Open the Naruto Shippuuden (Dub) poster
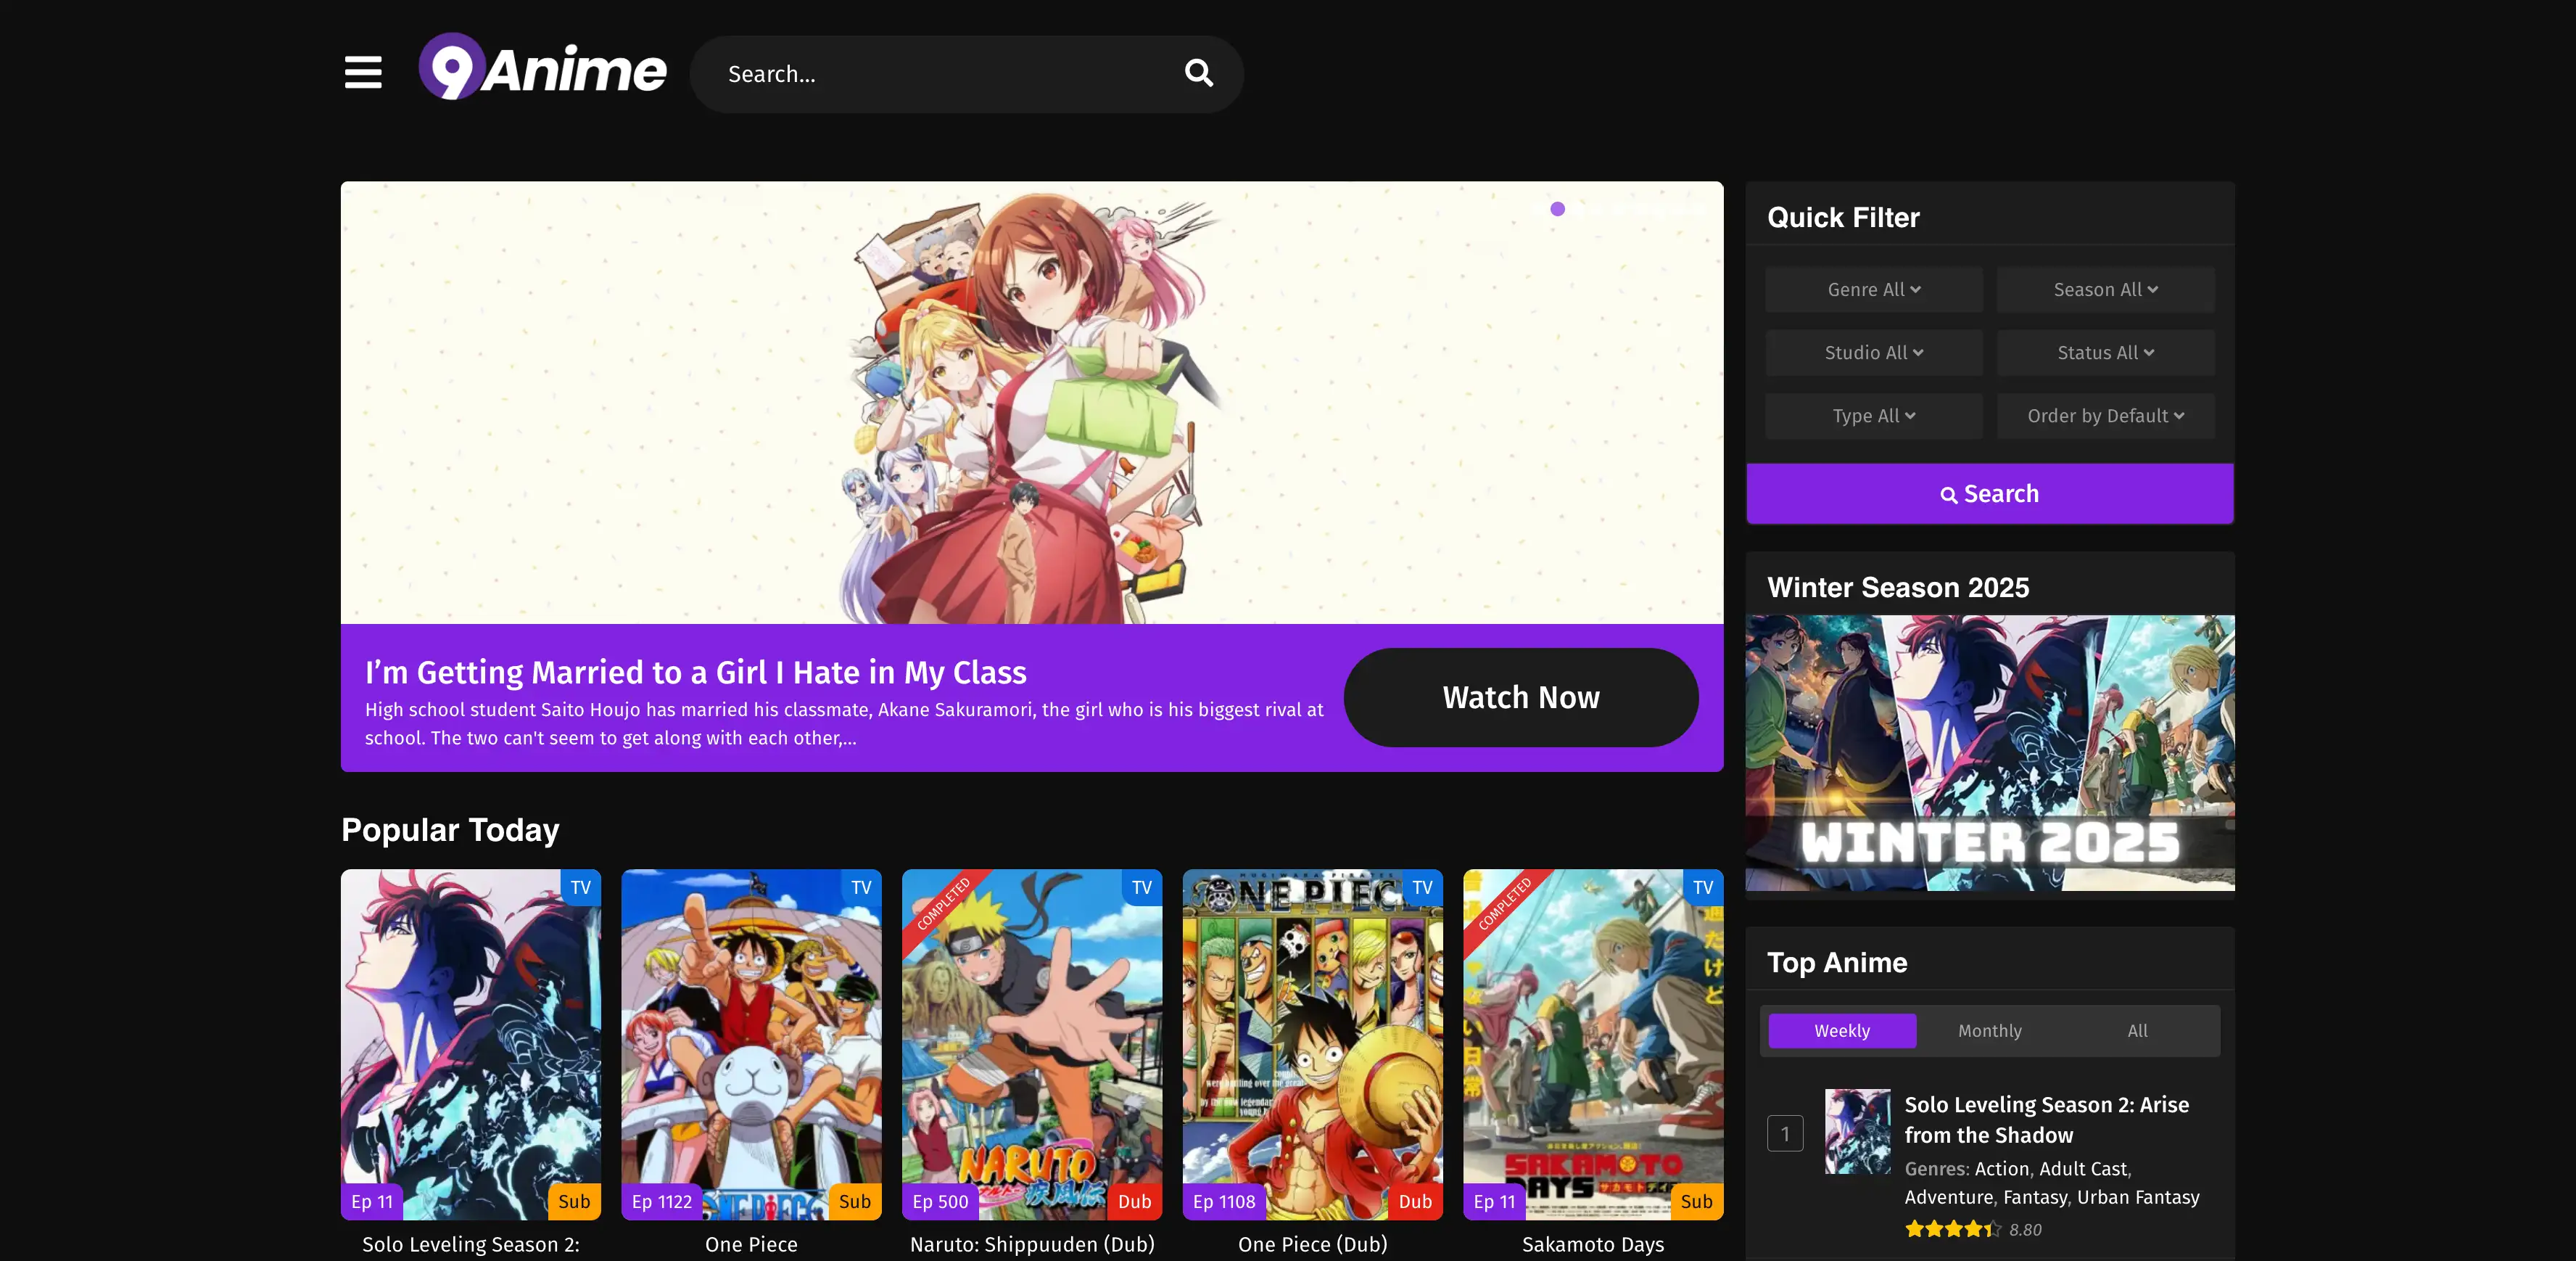The width and height of the screenshot is (2576, 1261). 1032,1044
